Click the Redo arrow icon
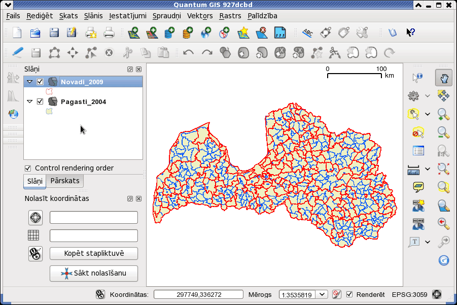The image size is (457, 305). tap(207, 53)
